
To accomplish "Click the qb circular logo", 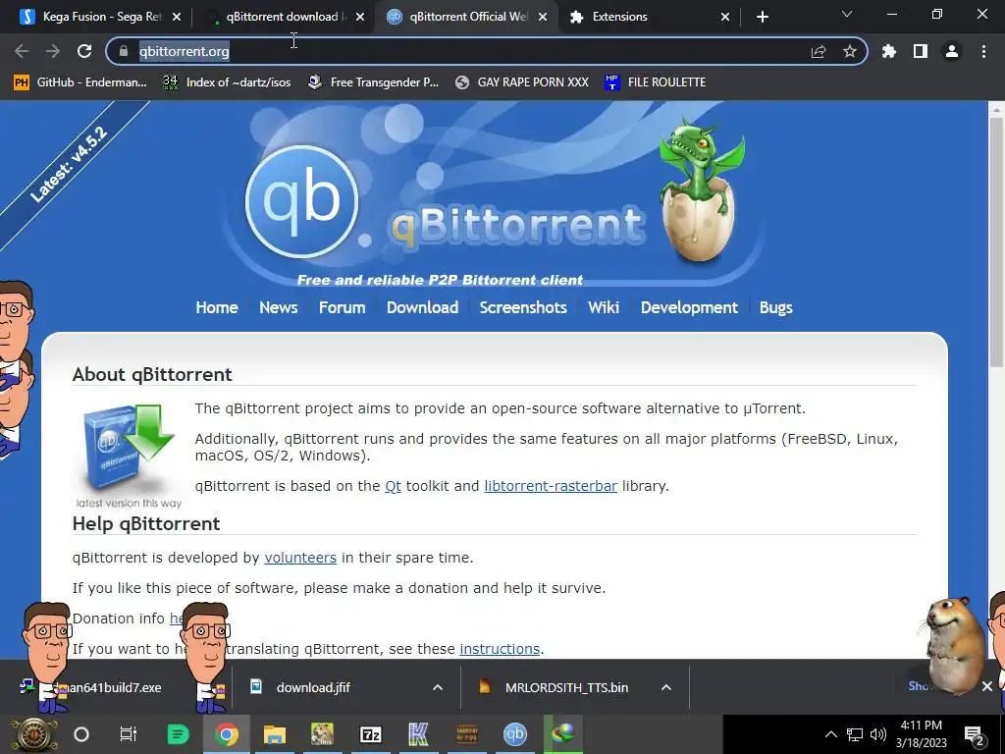I will point(301,200).
